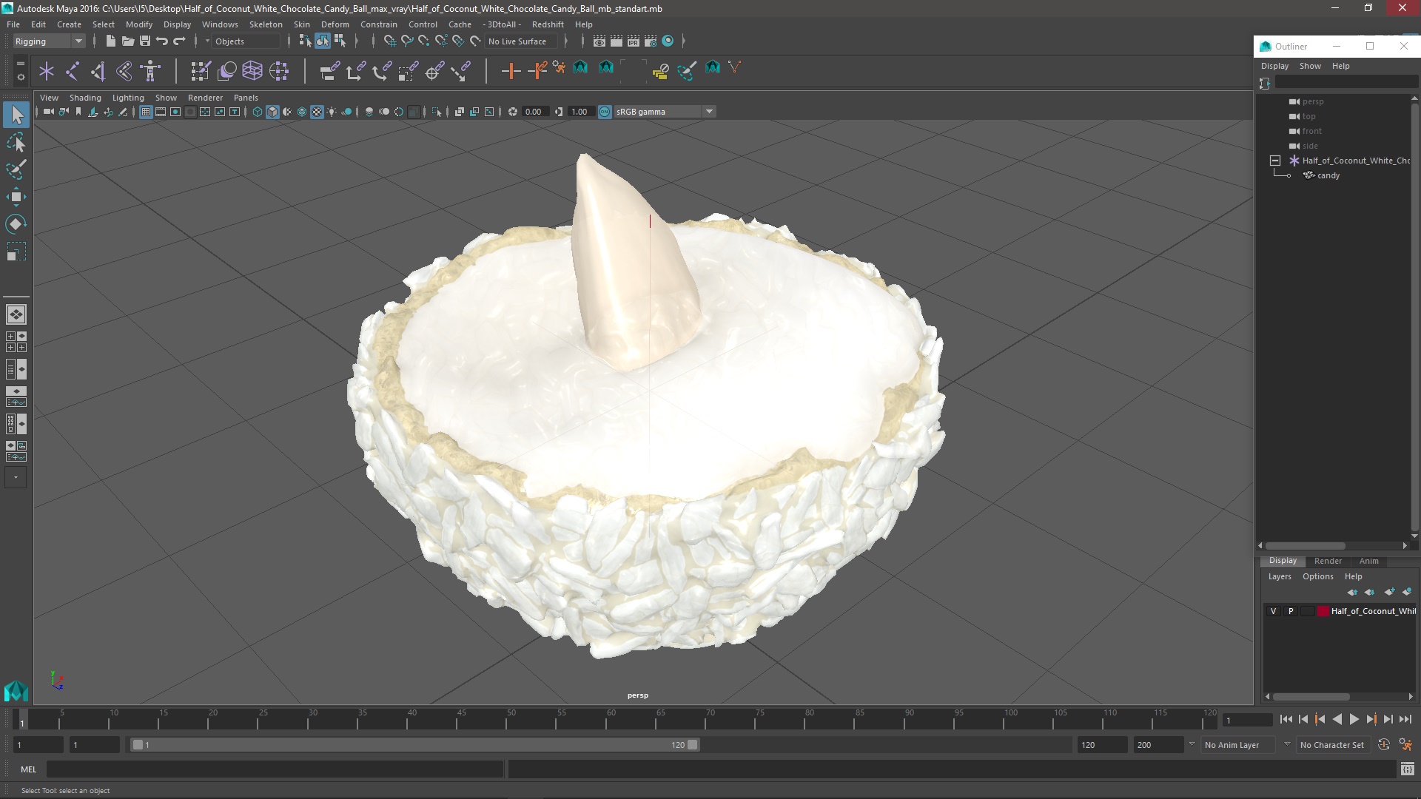1421x799 pixels.
Task: Open the Layers menu in Layer Editor
Action: pyautogui.click(x=1279, y=576)
